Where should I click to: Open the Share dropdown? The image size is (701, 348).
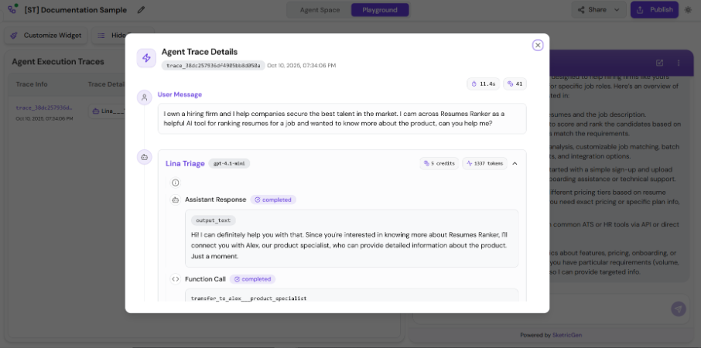tap(599, 10)
